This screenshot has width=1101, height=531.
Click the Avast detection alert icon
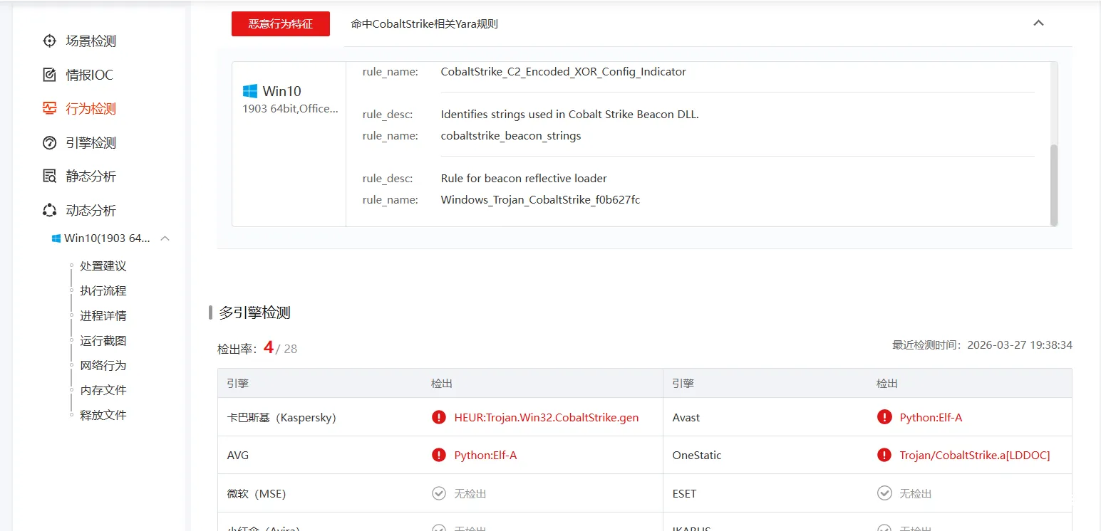884,418
